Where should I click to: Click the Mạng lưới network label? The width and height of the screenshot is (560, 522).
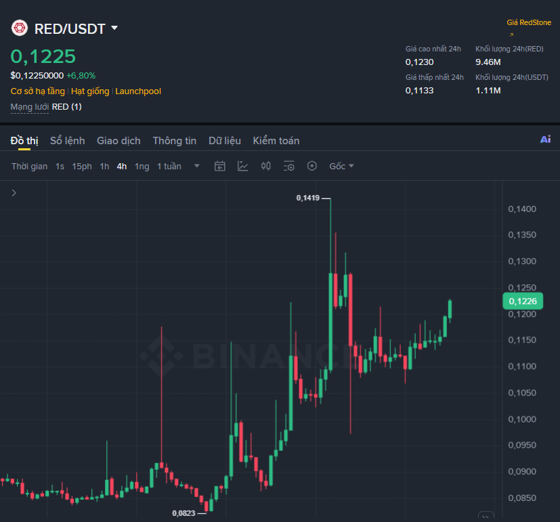coord(30,107)
